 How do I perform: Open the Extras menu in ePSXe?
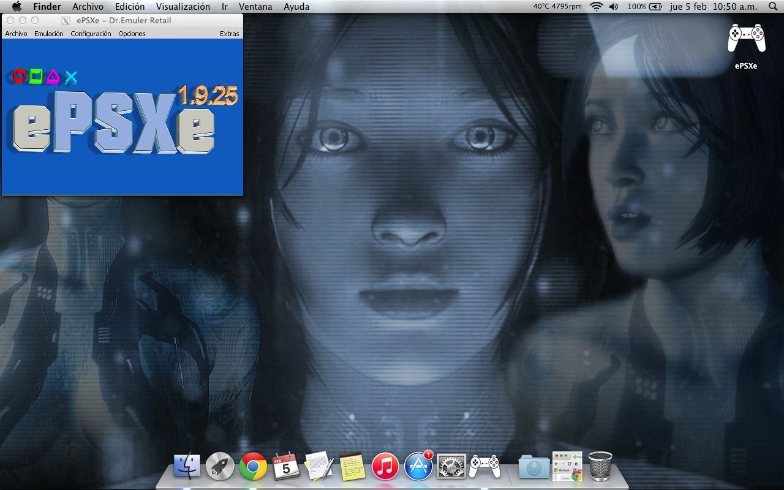pos(230,34)
